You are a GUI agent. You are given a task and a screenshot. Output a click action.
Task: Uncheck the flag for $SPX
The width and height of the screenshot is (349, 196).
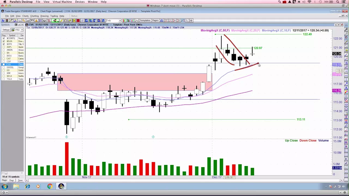click(x=4, y=44)
